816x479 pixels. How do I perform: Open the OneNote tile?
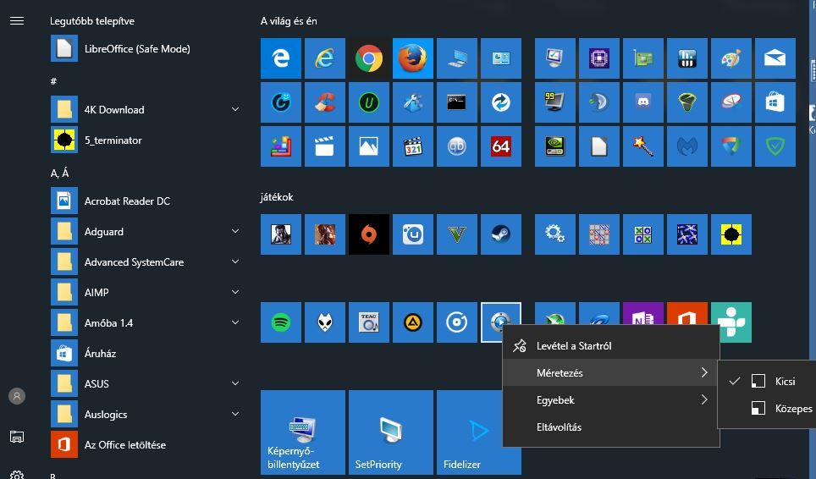(643, 313)
